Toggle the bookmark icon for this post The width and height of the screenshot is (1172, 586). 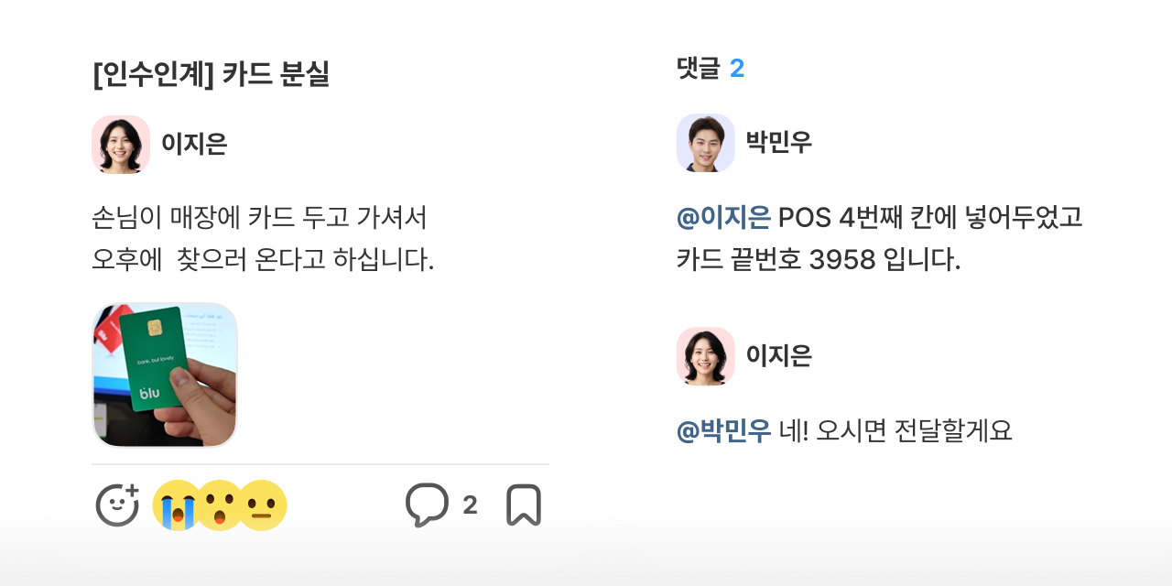pos(524,505)
